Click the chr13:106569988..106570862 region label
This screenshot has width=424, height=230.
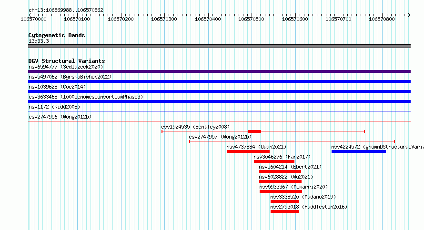tap(66, 10)
